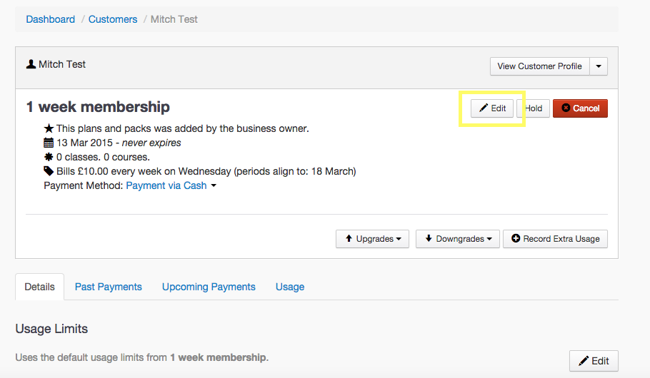Put the membership on Hold
This screenshot has width=650, height=378.
(534, 108)
